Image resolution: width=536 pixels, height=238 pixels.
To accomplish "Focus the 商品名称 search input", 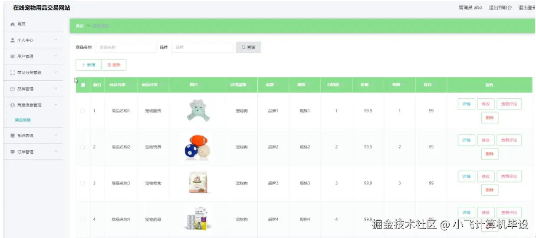I will click(125, 47).
